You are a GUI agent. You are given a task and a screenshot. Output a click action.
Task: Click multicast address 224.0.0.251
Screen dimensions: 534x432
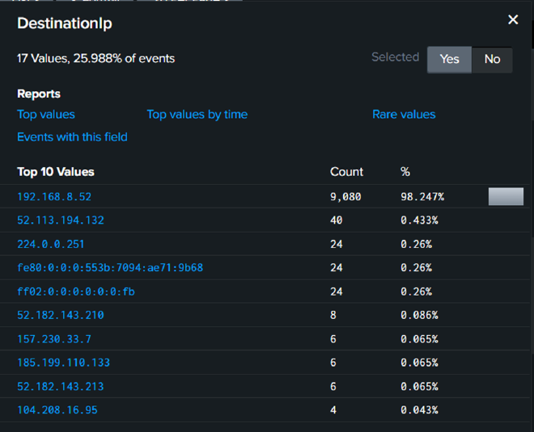51,244
